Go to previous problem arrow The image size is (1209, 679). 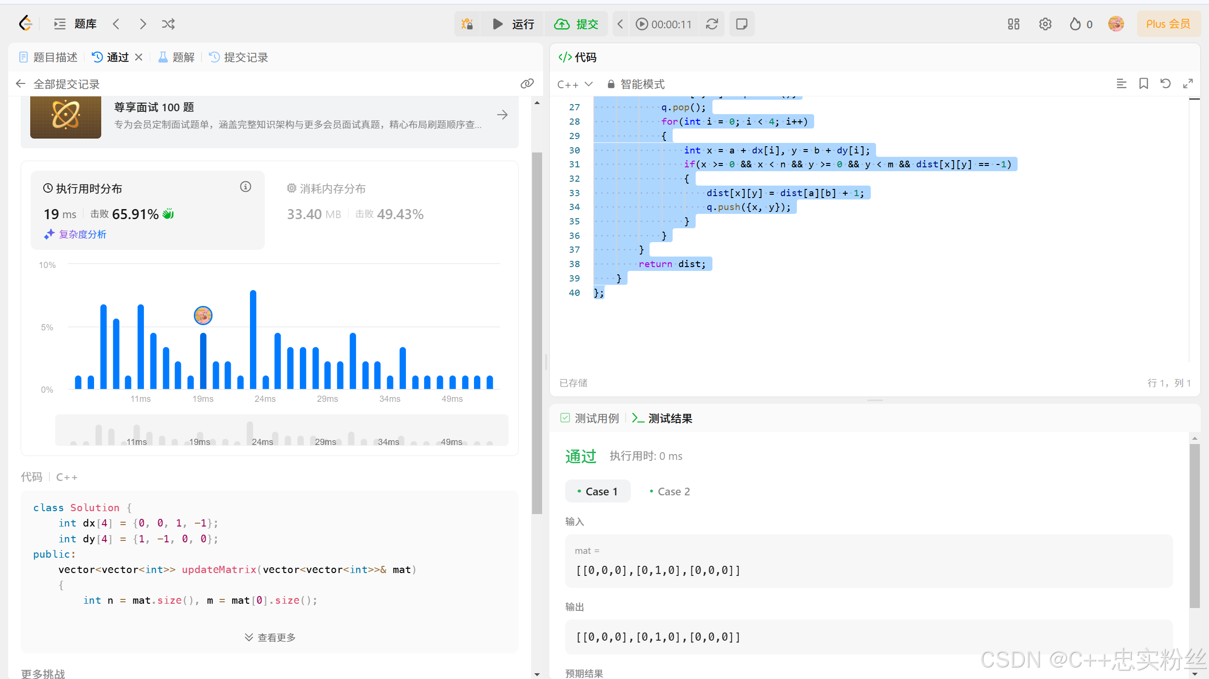116,24
